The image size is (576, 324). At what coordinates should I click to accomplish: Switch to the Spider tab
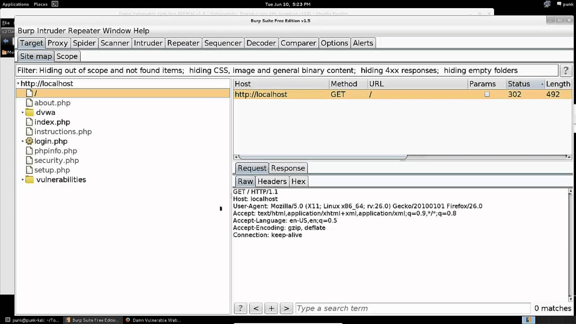point(84,43)
